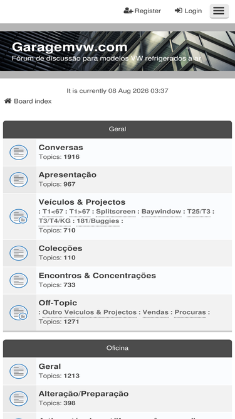The height and width of the screenshot is (419, 235).
Task: Select the Geral category header
Action: [118, 129]
